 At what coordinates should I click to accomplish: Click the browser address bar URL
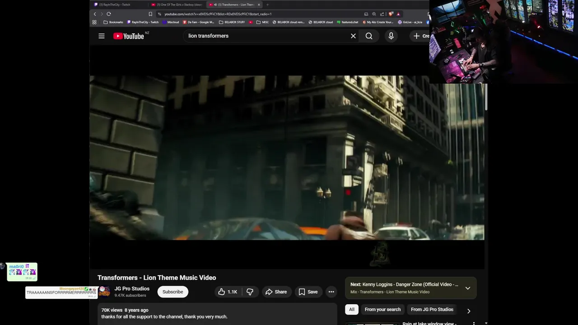pyautogui.click(x=218, y=14)
